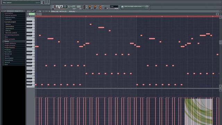This screenshot has width=222, height=125.
Task: Click the online news panel
Action: click(x=135, y=7)
